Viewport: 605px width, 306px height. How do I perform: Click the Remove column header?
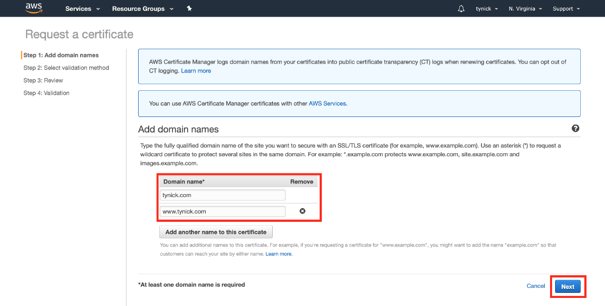point(301,181)
